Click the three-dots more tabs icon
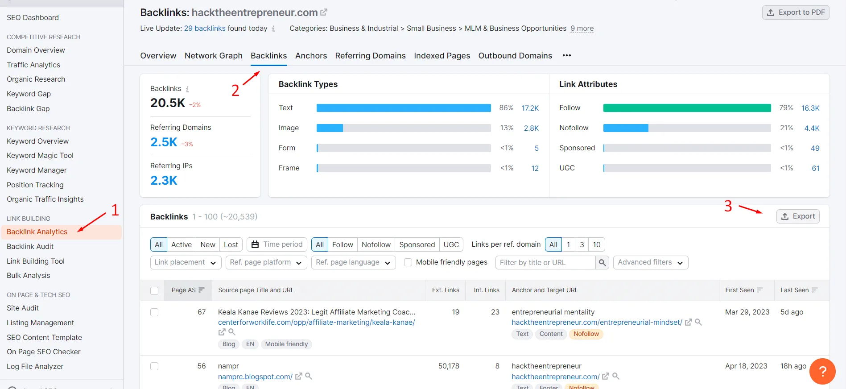Image resolution: width=846 pixels, height=389 pixels. 567,55
